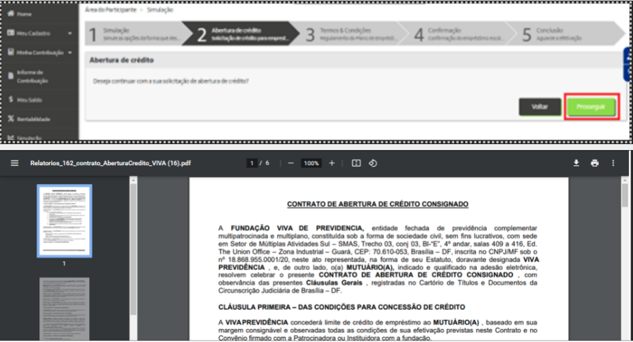The width and height of the screenshot is (633, 342).
Task: Open PDF viewer more options menu
Action: pos(613,163)
